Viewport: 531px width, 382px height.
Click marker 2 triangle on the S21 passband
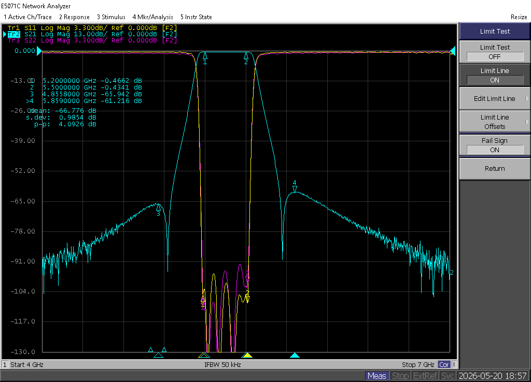click(246, 56)
